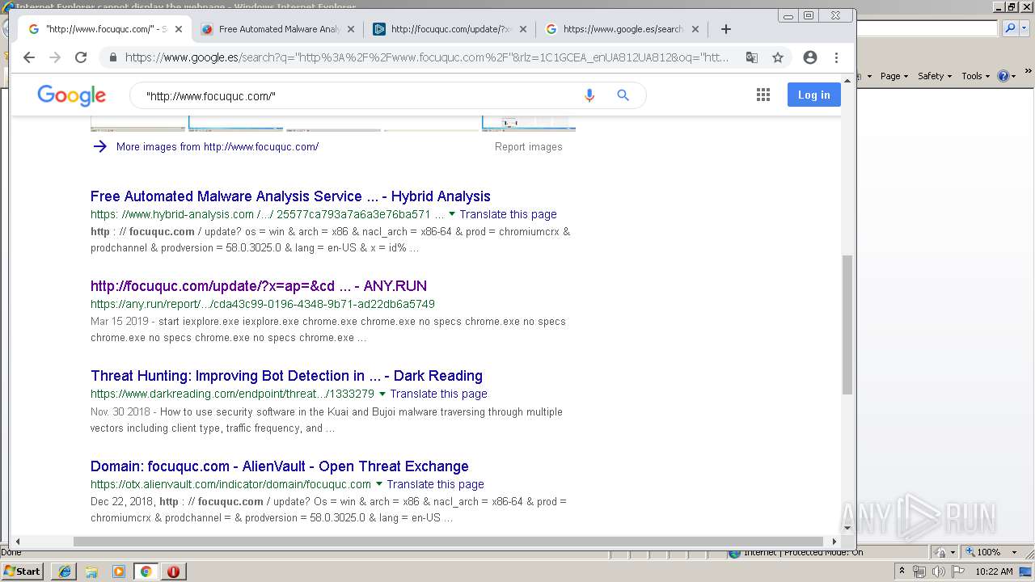Open Internet Explorer taskbar icon
Image resolution: width=1035 pixels, height=582 pixels.
pos(65,571)
